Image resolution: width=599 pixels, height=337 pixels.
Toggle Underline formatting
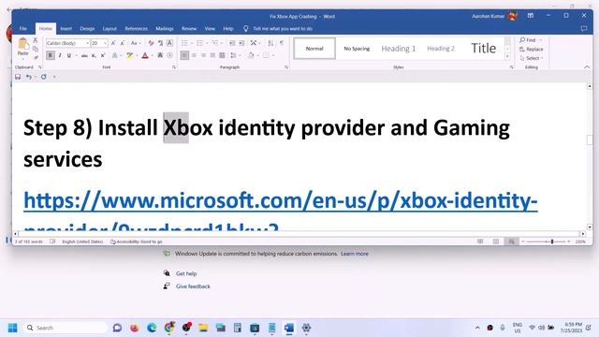(68, 56)
